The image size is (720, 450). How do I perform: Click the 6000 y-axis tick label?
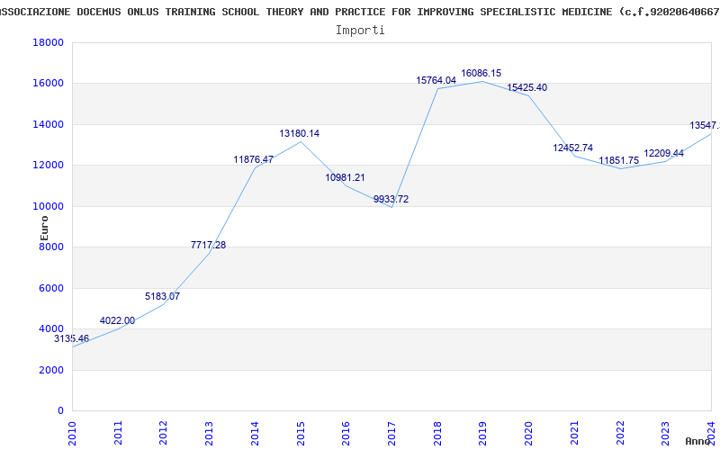pyautogui.click(x=51, y=288)
